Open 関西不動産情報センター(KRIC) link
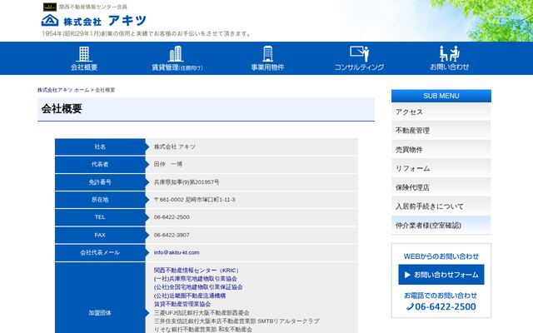The height and width of the screenshot is (333, 533). tap(197, 271)
